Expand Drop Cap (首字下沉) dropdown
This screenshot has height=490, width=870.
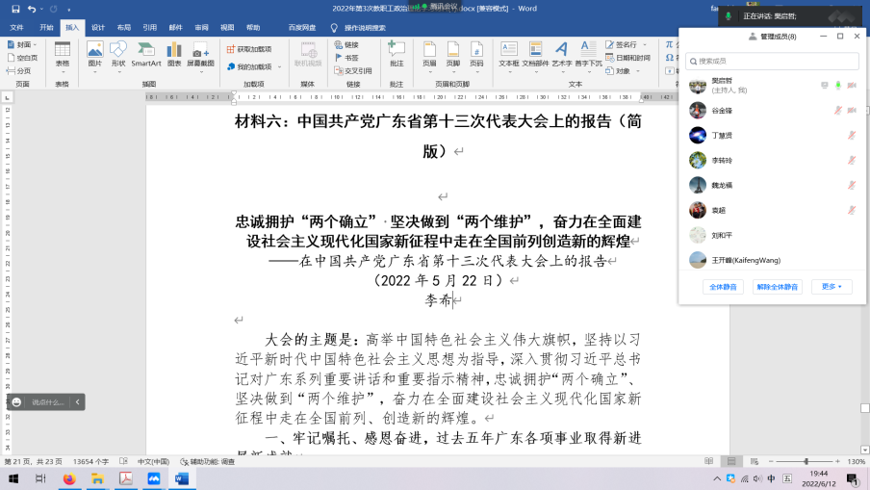[589, 72]
